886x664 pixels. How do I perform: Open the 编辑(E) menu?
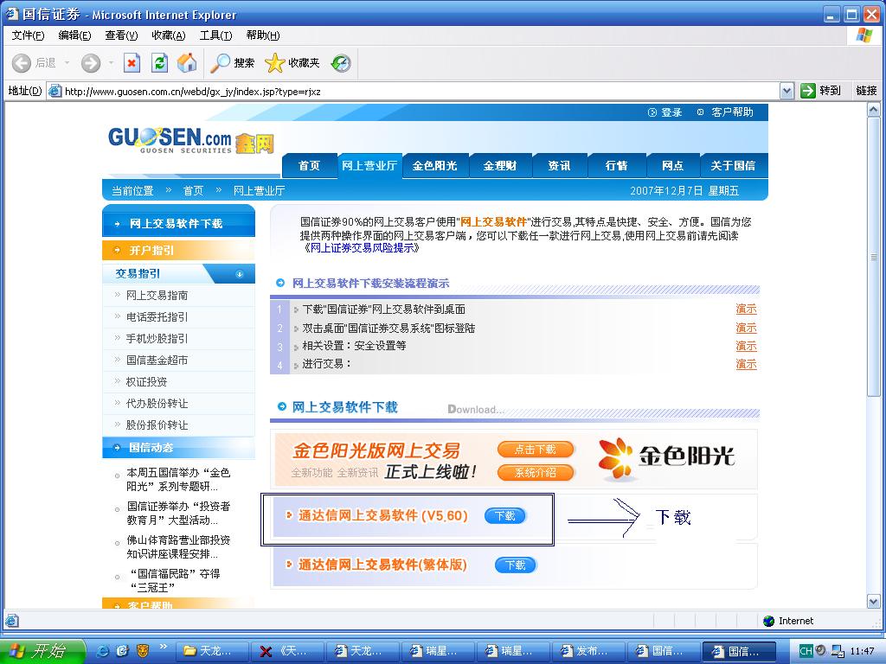pyautogui.click(x=74, y=35)
